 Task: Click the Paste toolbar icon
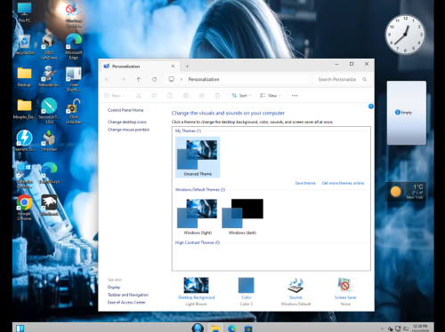pyautogui.click(x=170, y=96)
